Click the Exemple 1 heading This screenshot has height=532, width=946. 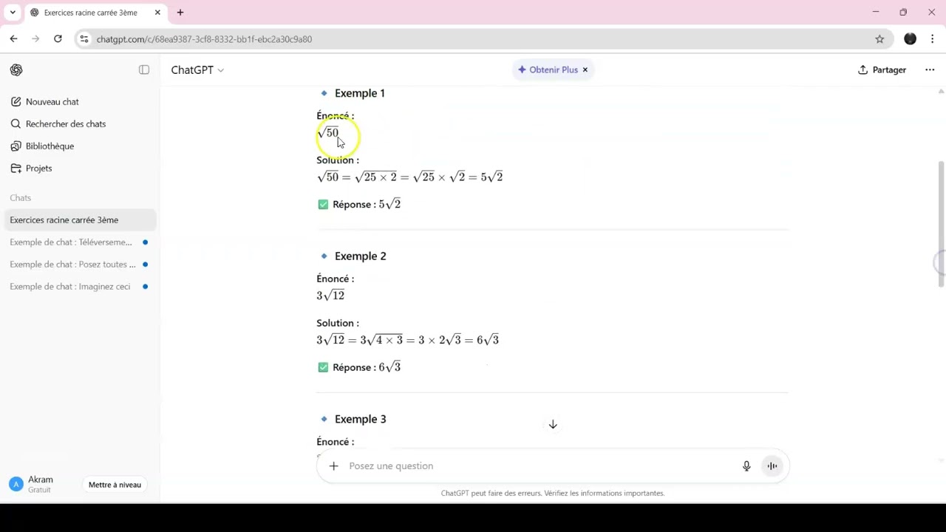click(x=359, y=93)
